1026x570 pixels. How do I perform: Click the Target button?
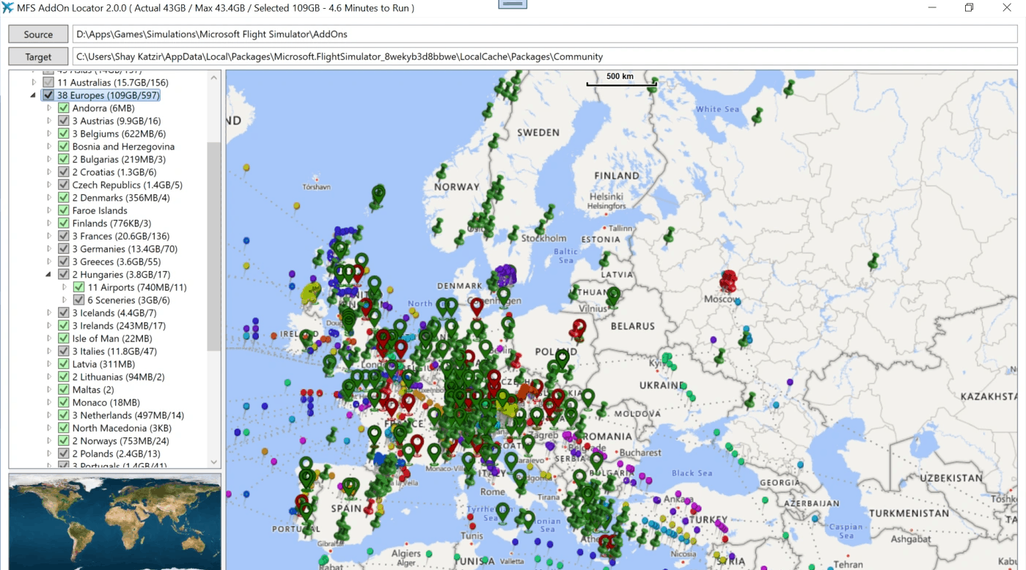click(38, 56)
